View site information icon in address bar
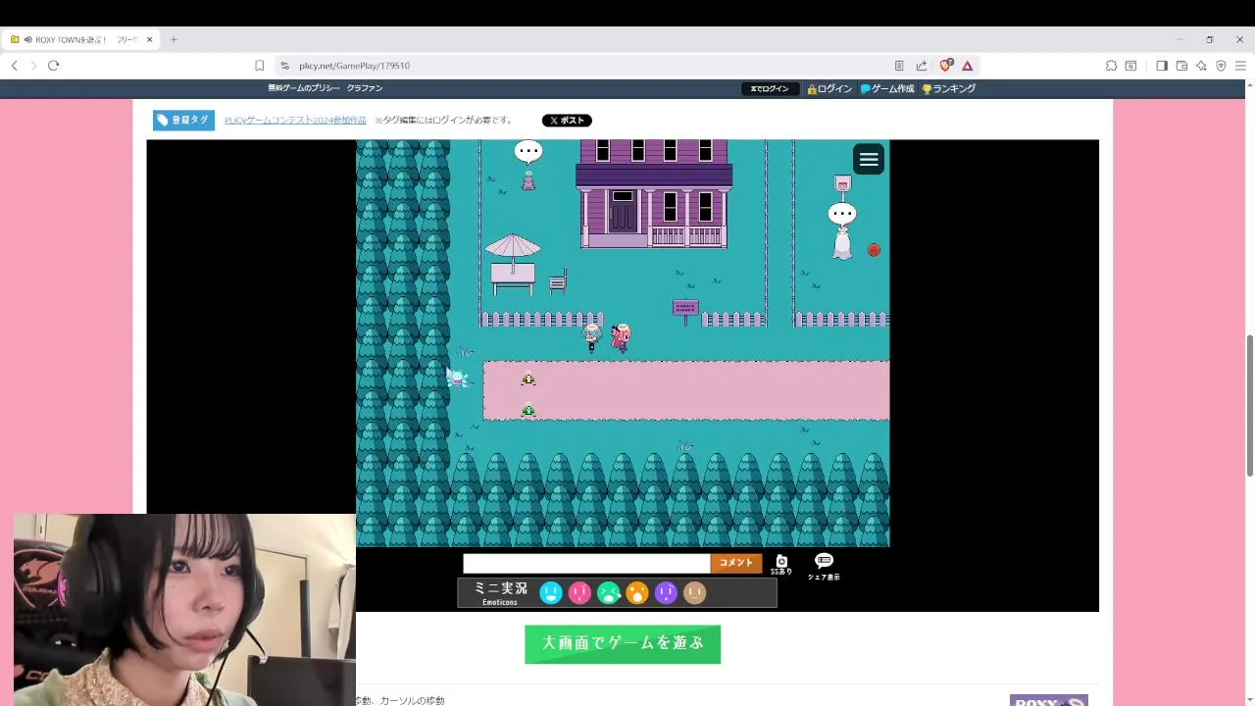The height and width of the screenshot is (706, 1255). 284,66
